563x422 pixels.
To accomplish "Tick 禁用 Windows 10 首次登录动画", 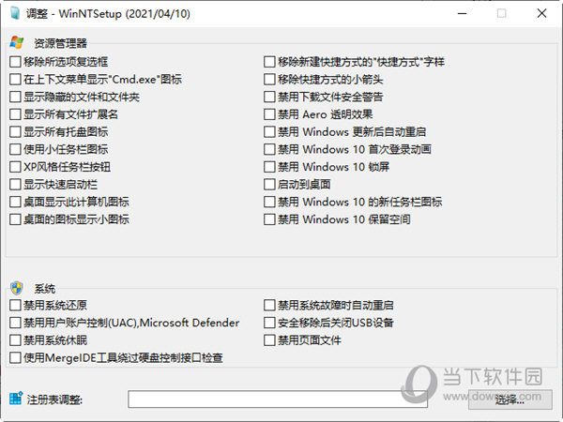I will point(269,150).
